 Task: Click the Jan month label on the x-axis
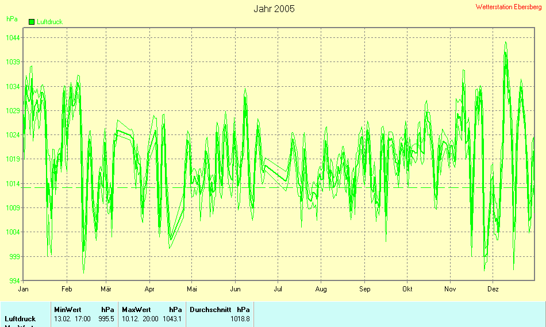coord(24,289)
